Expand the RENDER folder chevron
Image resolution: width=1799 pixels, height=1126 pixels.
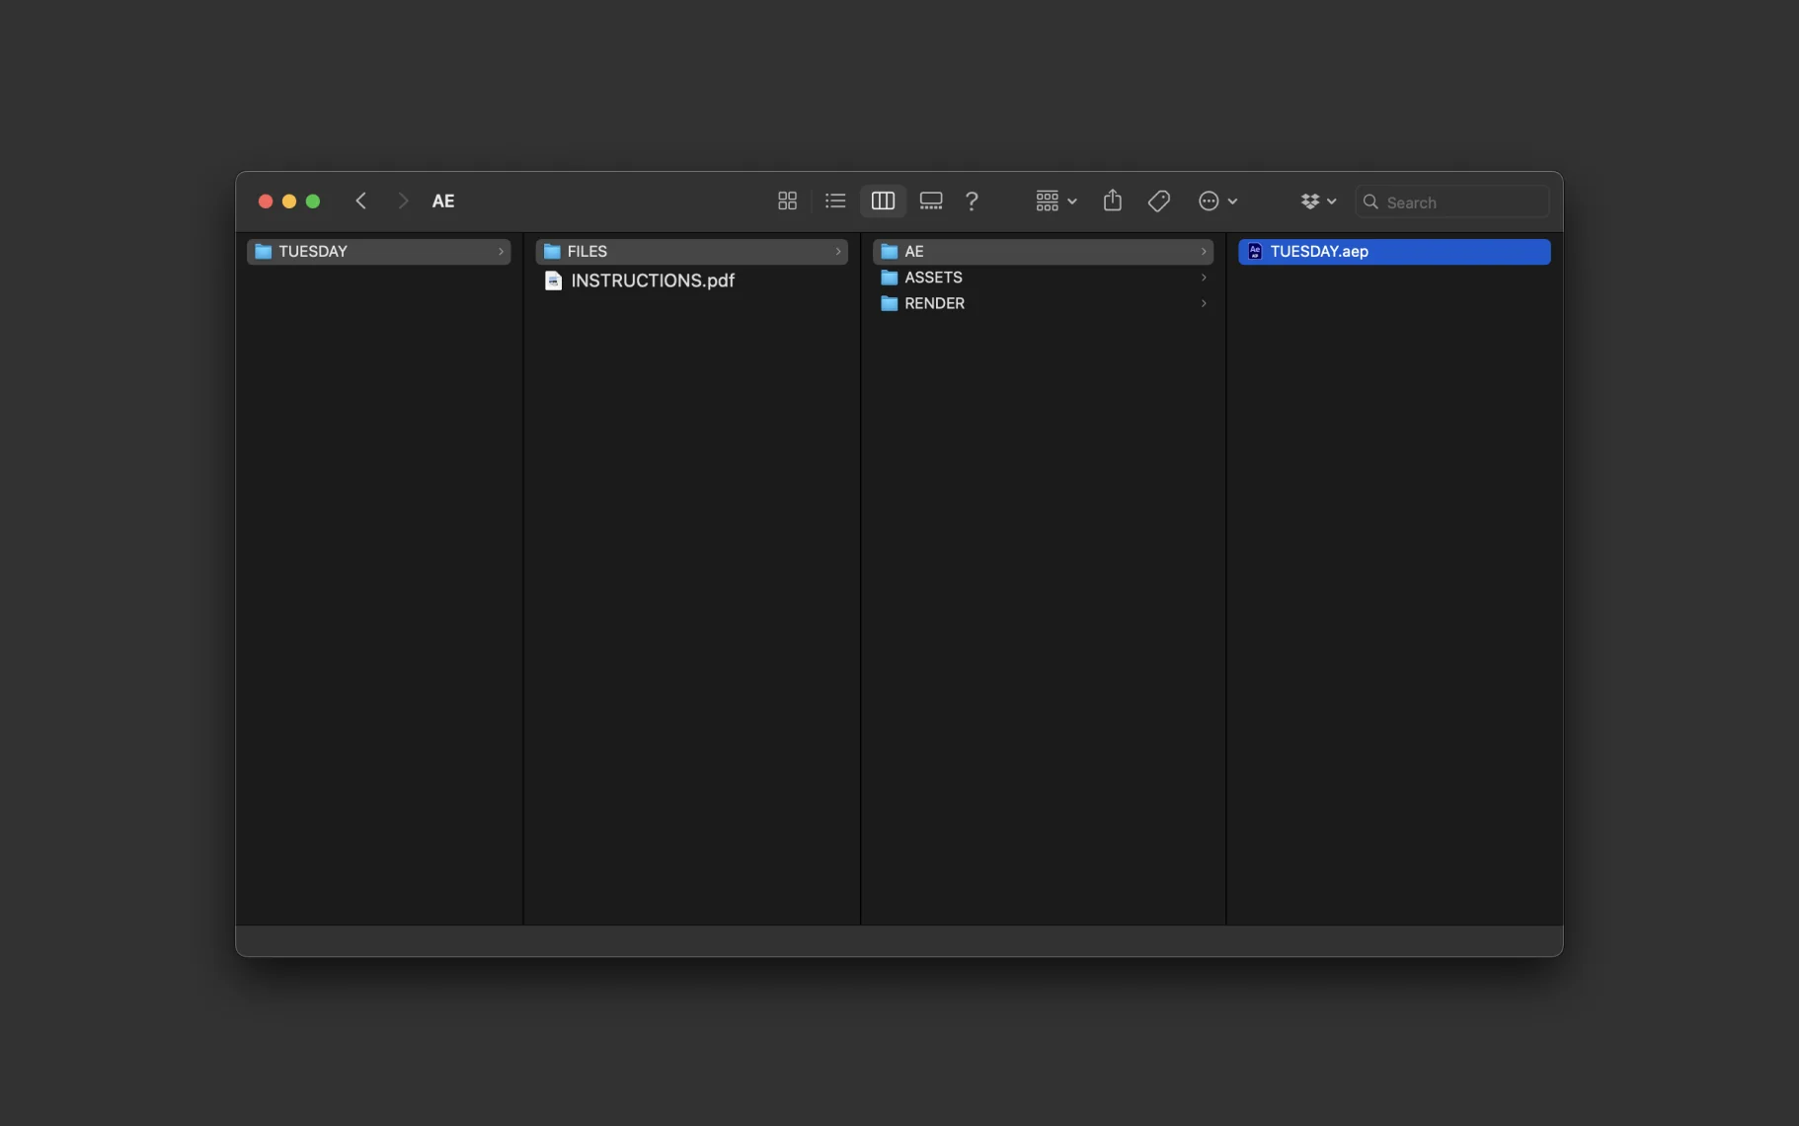click(x=1204, y=303)
